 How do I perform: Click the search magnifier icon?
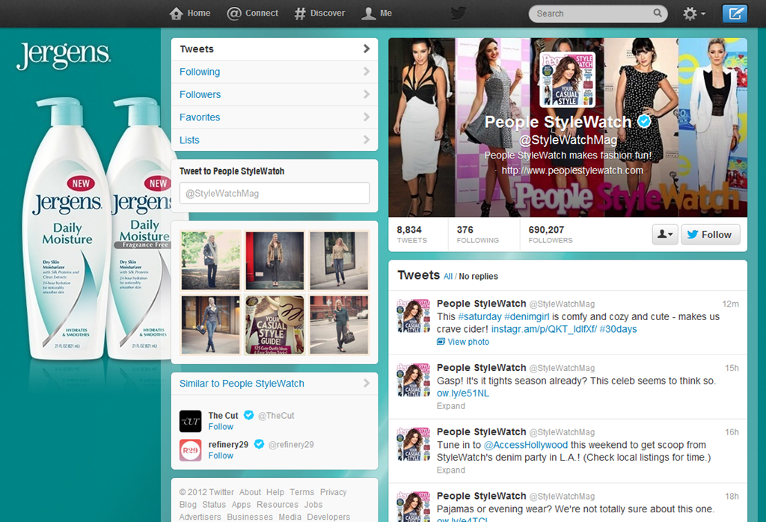point(658,13)
